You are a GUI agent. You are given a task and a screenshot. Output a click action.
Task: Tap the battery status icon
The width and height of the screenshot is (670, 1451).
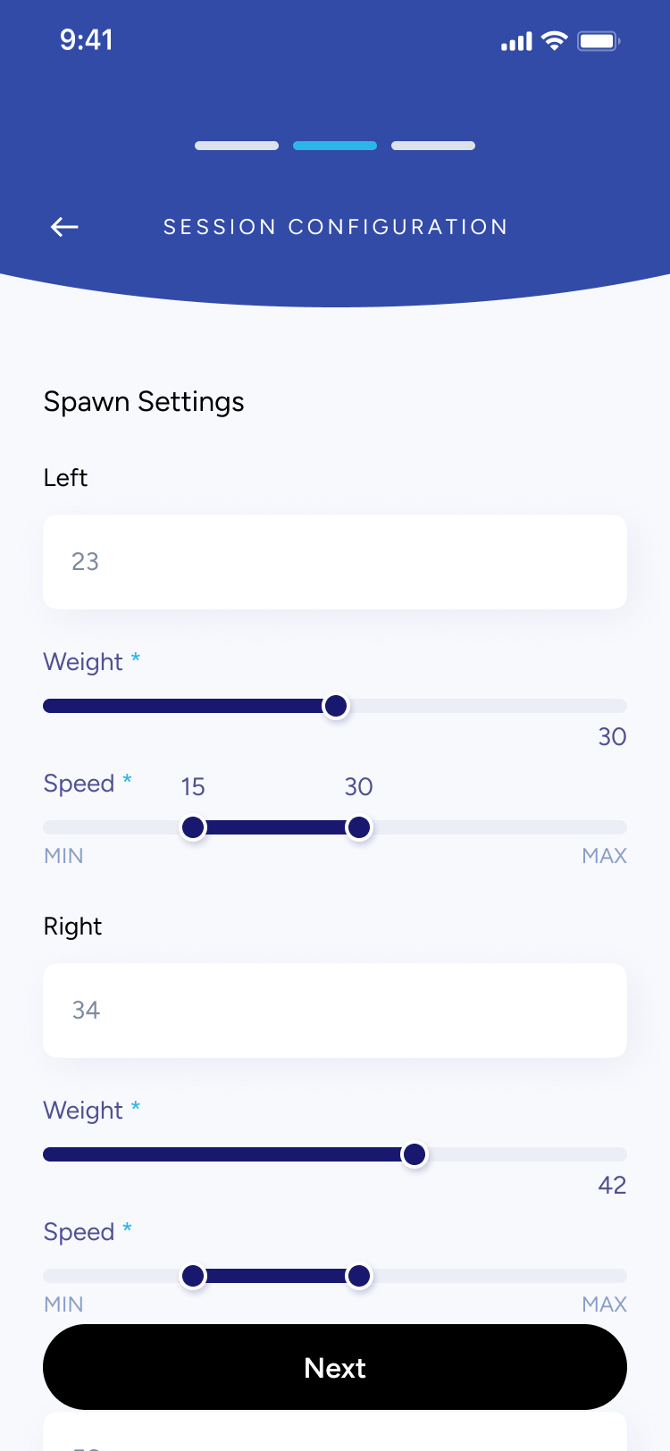click(x=599, y=40)
